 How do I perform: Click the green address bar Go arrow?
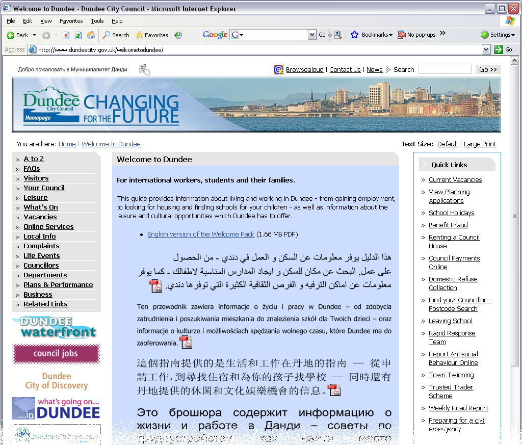point(499,49)
